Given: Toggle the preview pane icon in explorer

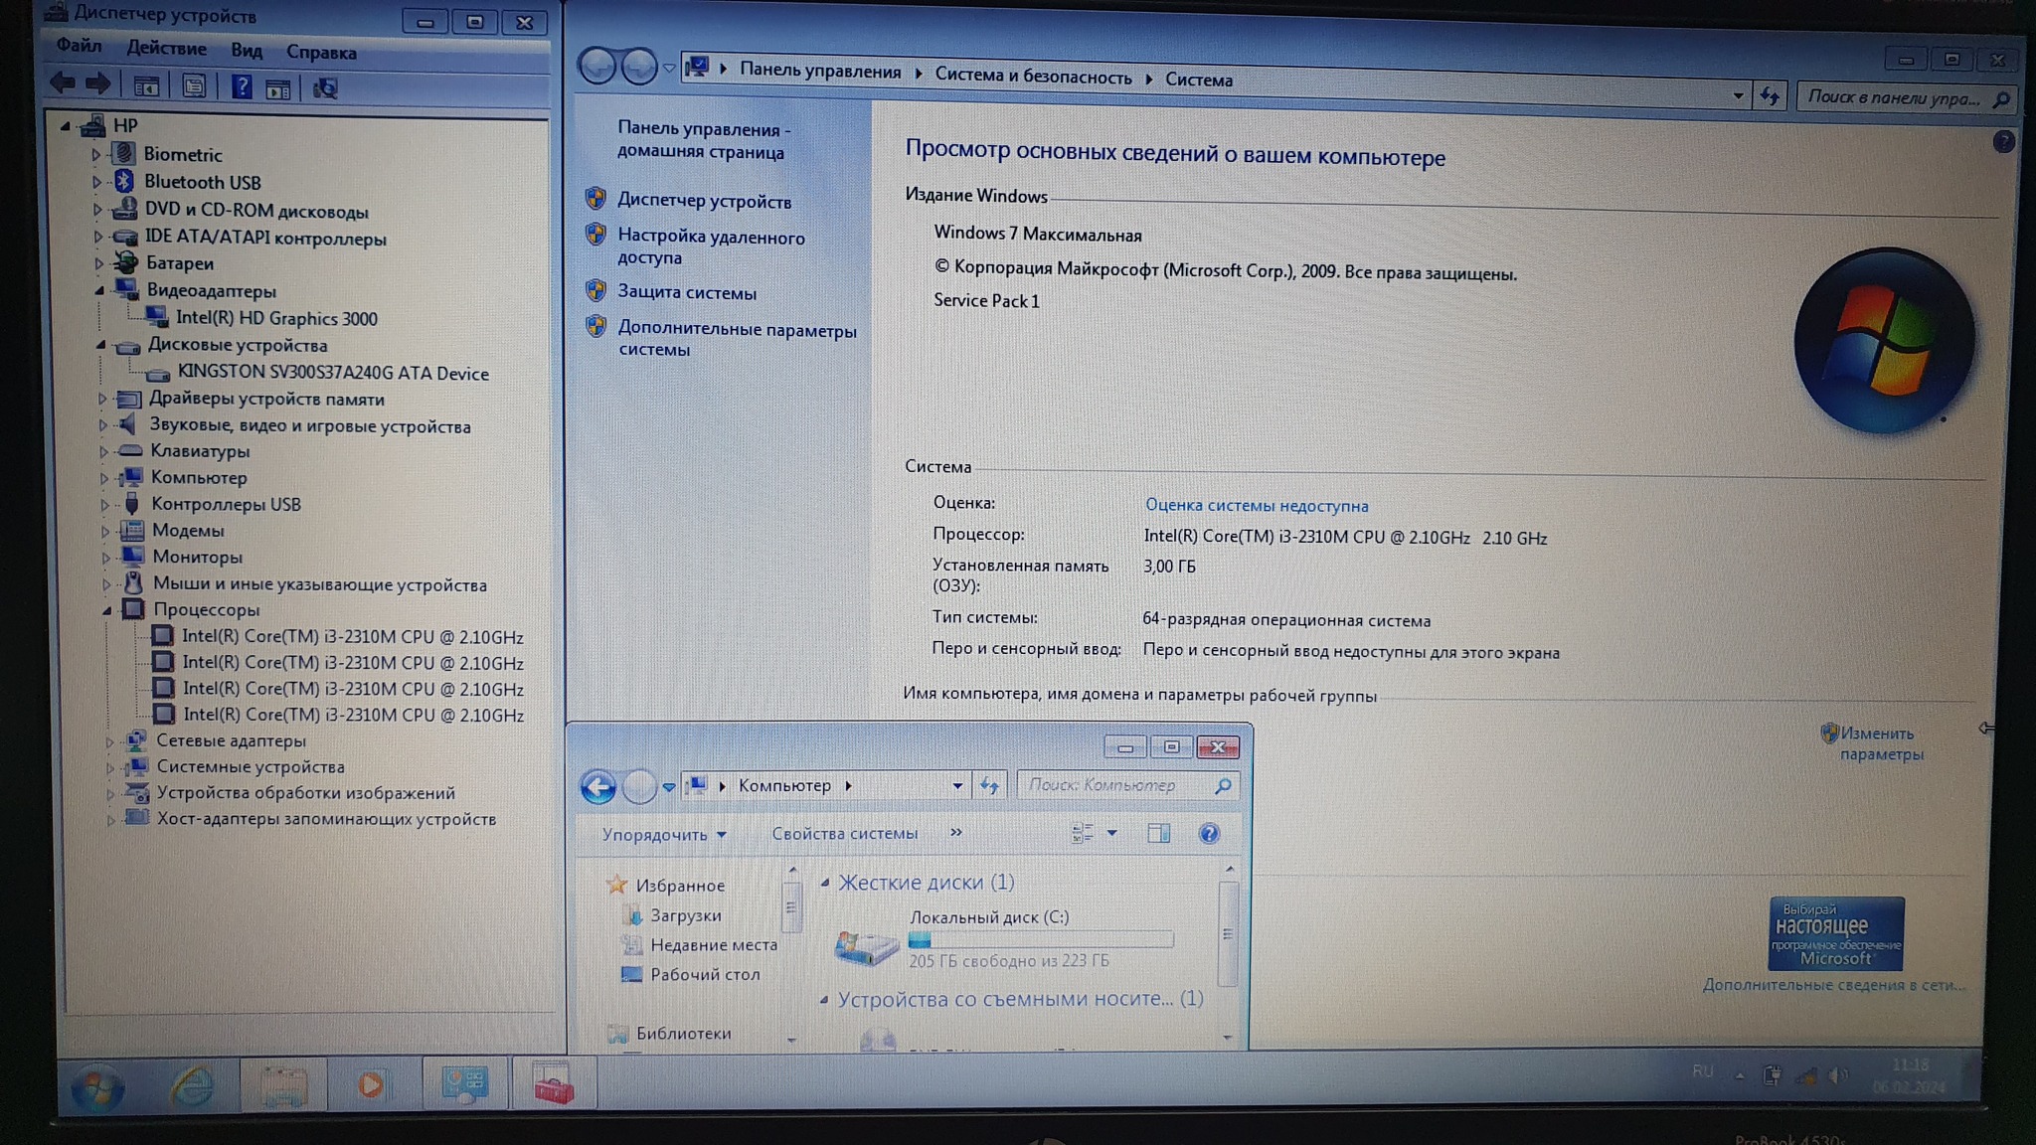Looking at the screenshot, I should tap(1158, 834).
